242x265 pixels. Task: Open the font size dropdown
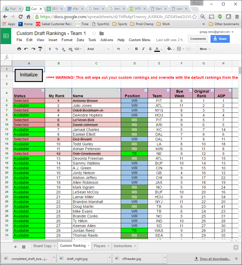(123, 49)
